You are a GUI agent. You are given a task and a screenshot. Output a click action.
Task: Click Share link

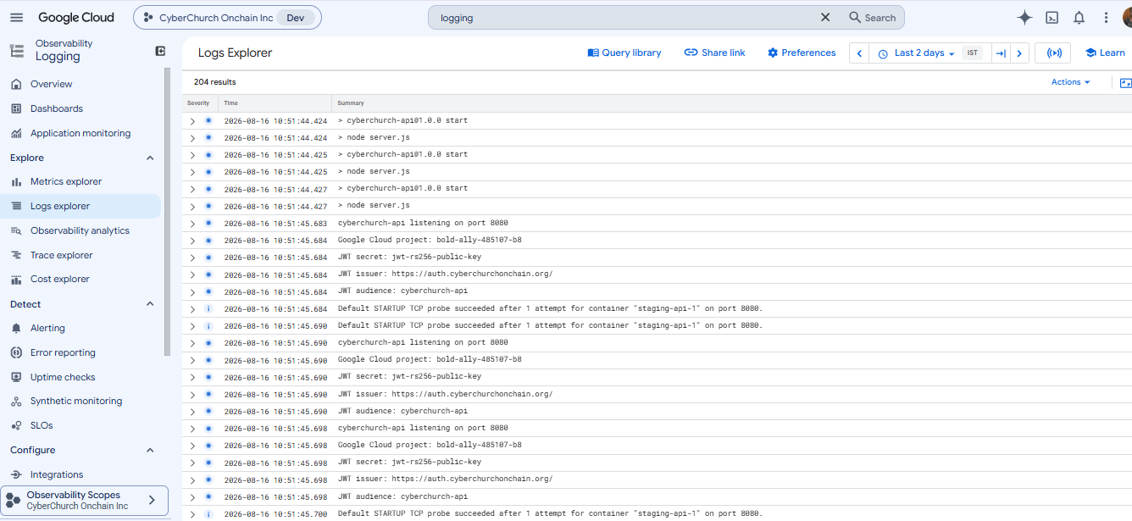point(715,53)
